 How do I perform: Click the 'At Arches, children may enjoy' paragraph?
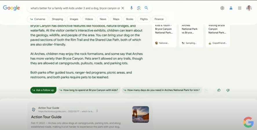pyautogui.click(x=86, y=59)
